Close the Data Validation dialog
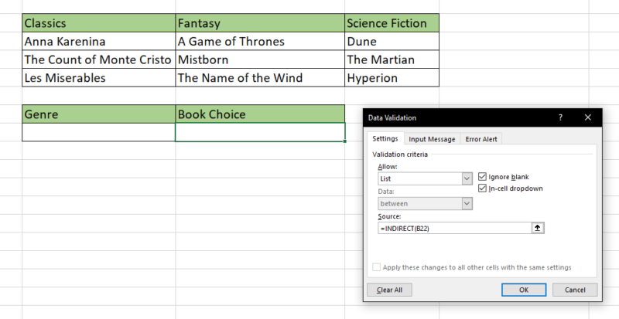This screenshot has height=319, width=619. (587, 117)
